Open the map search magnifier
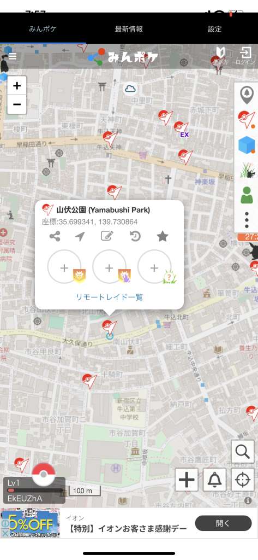The image size is (258, 560). (x=243, y=452)
